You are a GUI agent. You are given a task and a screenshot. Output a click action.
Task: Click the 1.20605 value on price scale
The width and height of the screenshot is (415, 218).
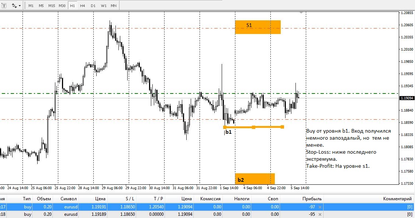(x=407, y=25)
